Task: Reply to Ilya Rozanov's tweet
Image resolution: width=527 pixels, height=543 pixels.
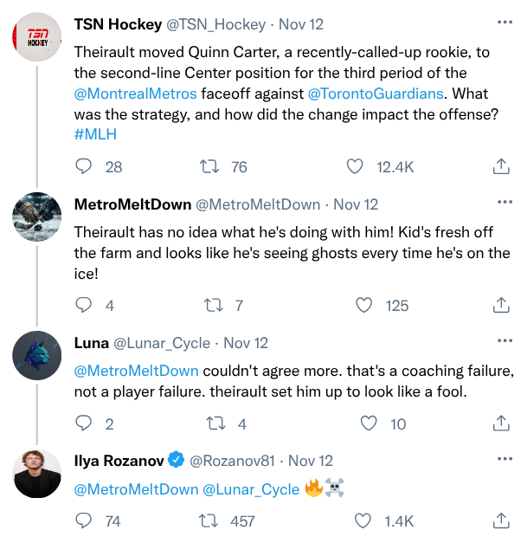Action: click(84, 520)
